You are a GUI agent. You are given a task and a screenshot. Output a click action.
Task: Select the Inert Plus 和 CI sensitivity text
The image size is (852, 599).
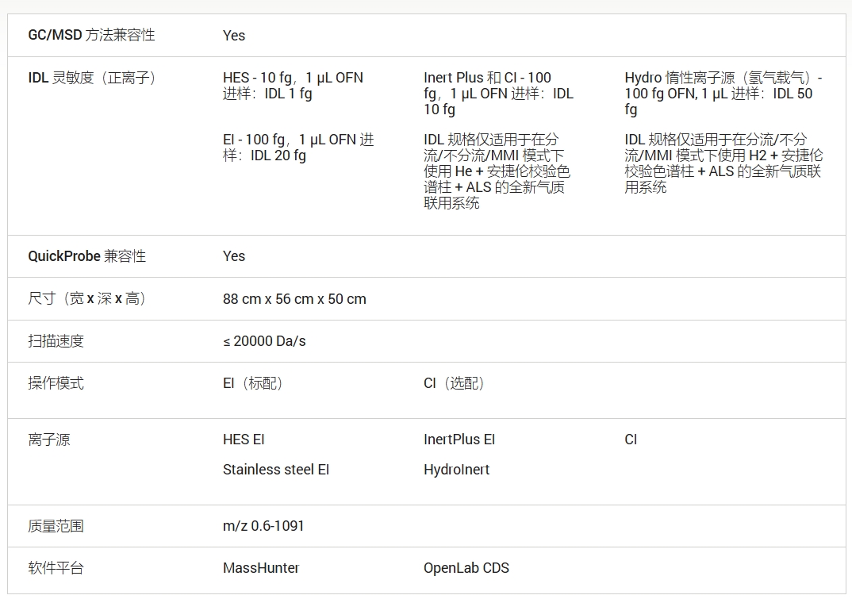498,94
